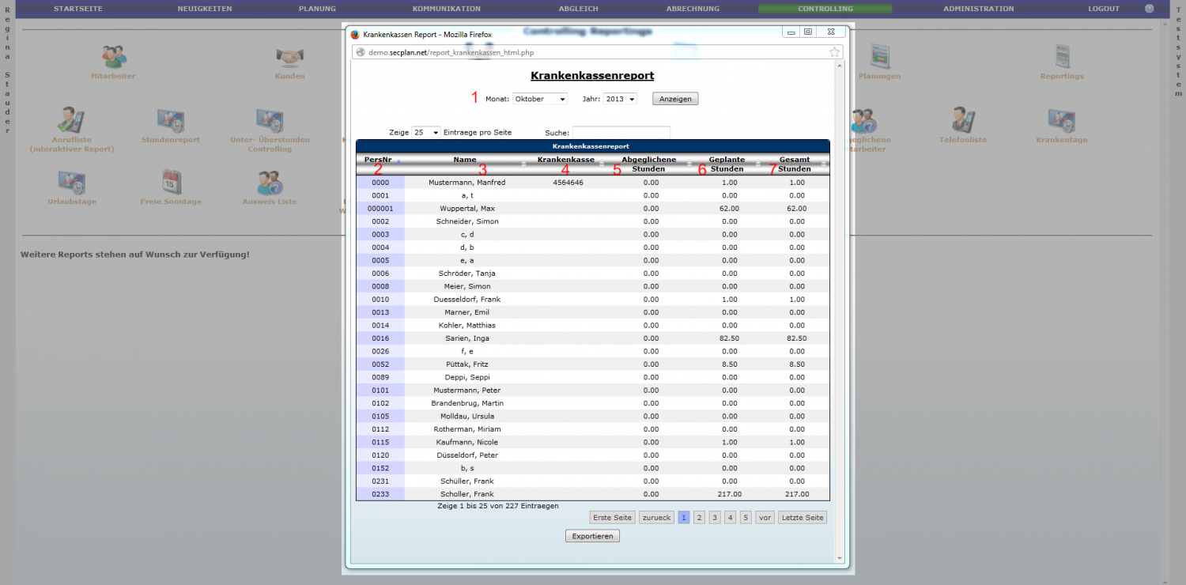Viewport: 1186px width, 585px height.
Task: Open the Telefonliste icon
Action: point(962,120)
